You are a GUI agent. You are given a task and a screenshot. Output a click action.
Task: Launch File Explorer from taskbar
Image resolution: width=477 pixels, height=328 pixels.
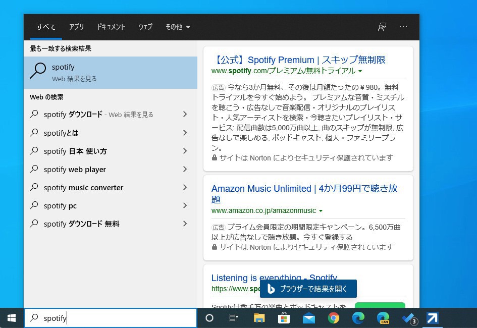coord(259,318)
